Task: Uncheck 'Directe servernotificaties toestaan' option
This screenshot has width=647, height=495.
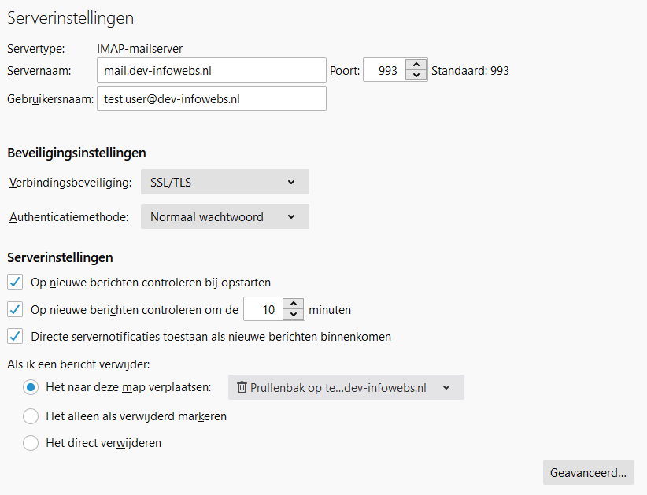Action: (x=14, y=336)
